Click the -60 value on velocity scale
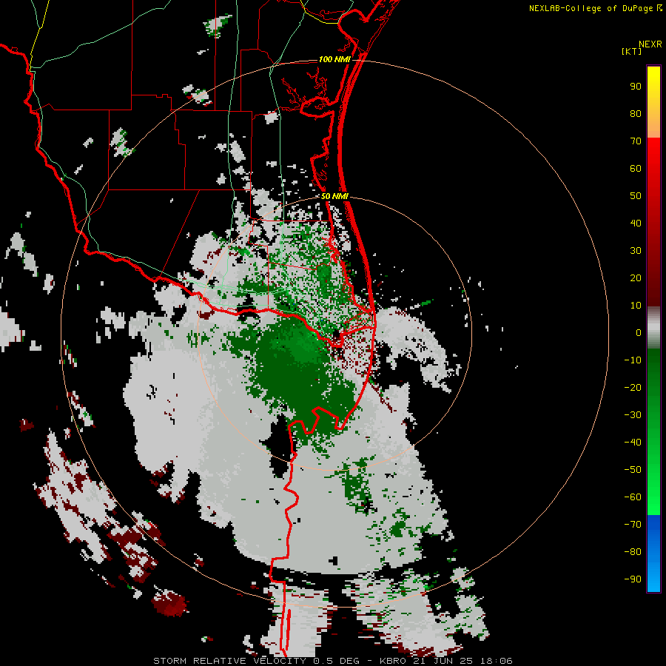Viewport: 666px width, 666px height. (633, 497)
